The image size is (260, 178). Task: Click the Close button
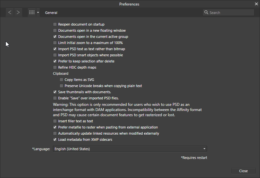click(x=243, y=171)
